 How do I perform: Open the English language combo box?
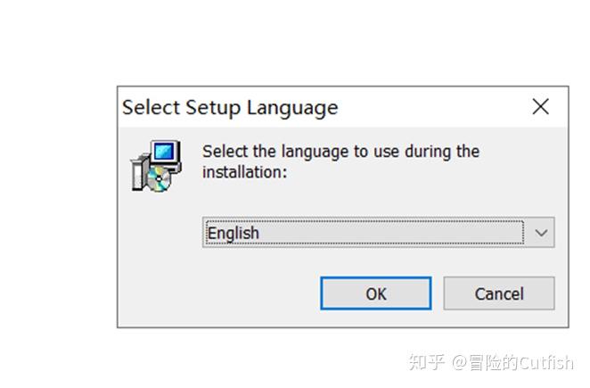pos(378,233)
